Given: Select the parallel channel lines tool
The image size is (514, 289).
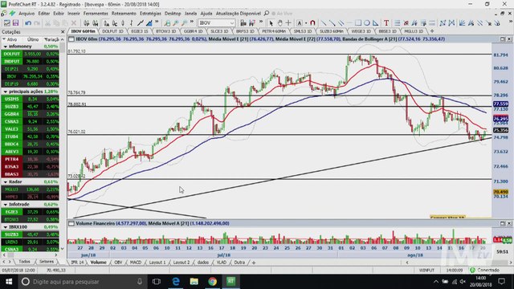Looking at the screenshot, I should (341, 23).
